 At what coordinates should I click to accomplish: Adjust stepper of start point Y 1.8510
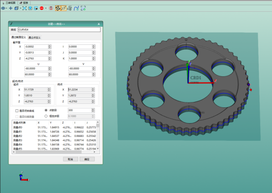(49, 96)
